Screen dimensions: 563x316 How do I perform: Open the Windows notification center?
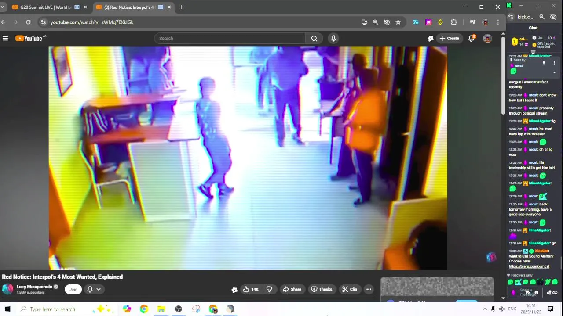pos(550,309)
